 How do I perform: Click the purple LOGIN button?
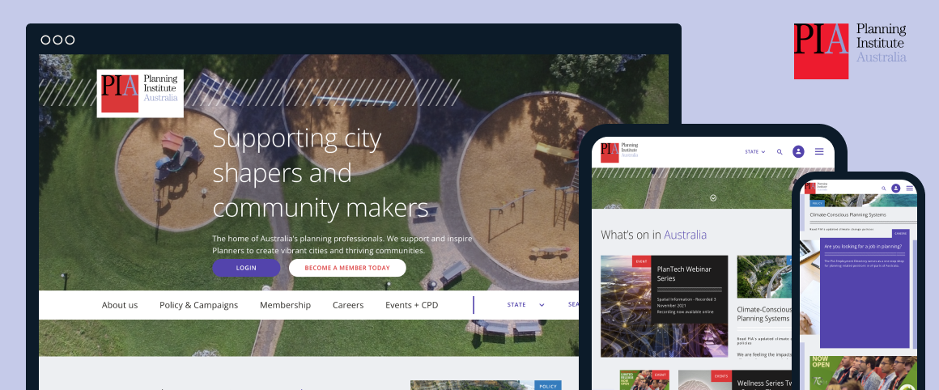[x=246, y=268]
